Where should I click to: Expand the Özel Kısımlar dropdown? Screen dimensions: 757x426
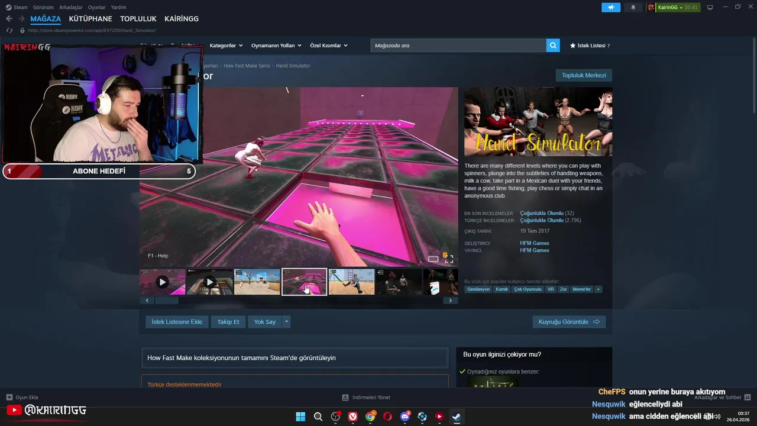click(329, 46)
